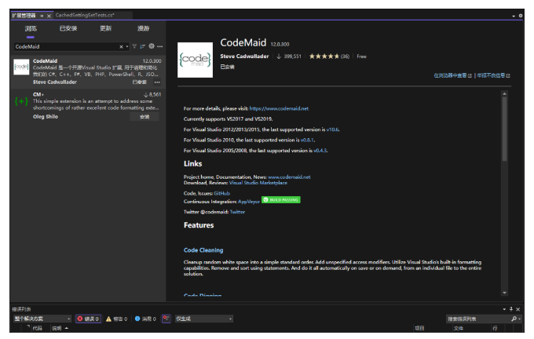Click the Oleg Shilo author name
Screen dimensions: 534x339
click(x=46, y=117)
